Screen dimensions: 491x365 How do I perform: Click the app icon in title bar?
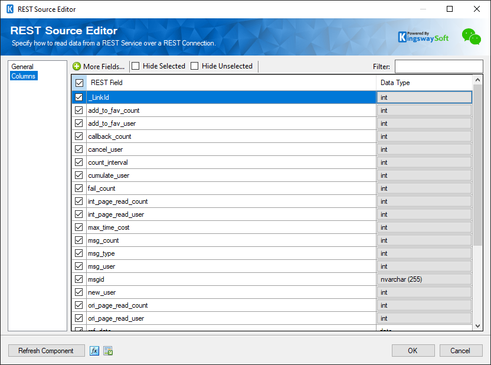10,9
